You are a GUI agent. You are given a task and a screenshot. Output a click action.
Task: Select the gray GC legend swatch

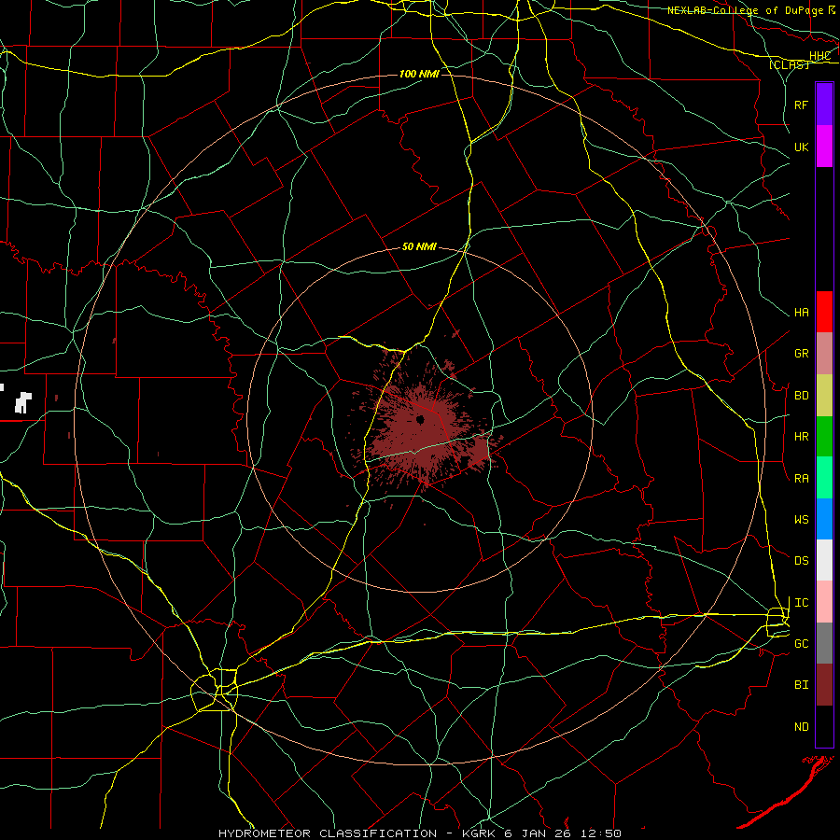click(824, 643)
